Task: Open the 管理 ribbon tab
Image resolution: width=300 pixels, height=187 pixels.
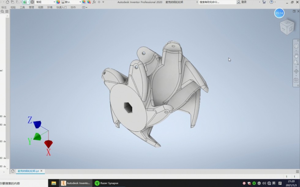Action: (31, 7)
